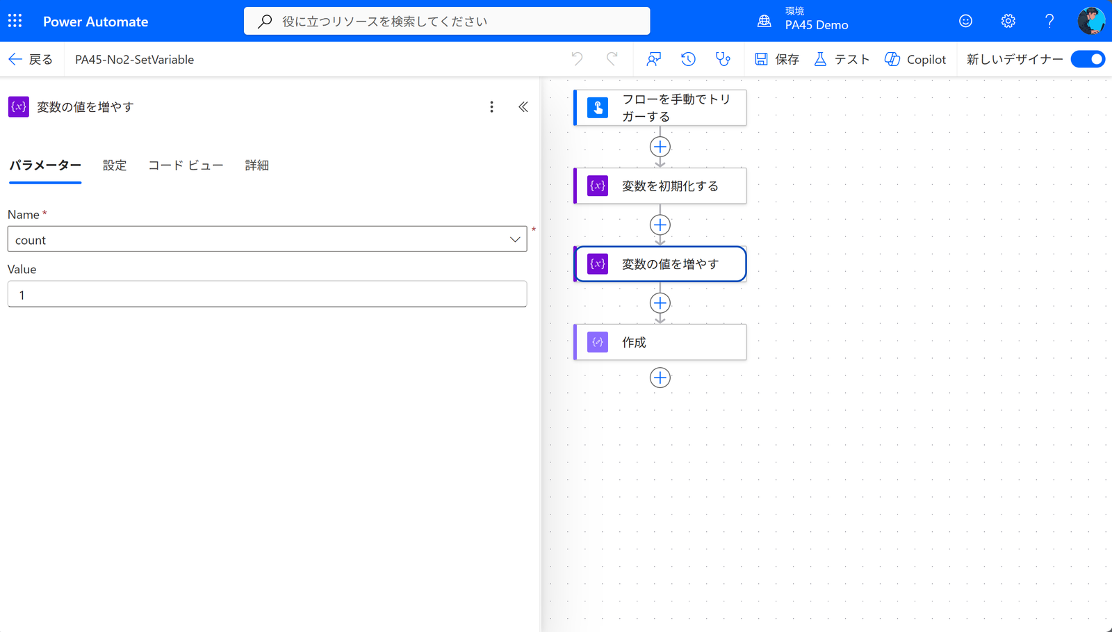Open the action's three-dot more menu
Screen dimensions: 1112x632
[x=491, y=106]
